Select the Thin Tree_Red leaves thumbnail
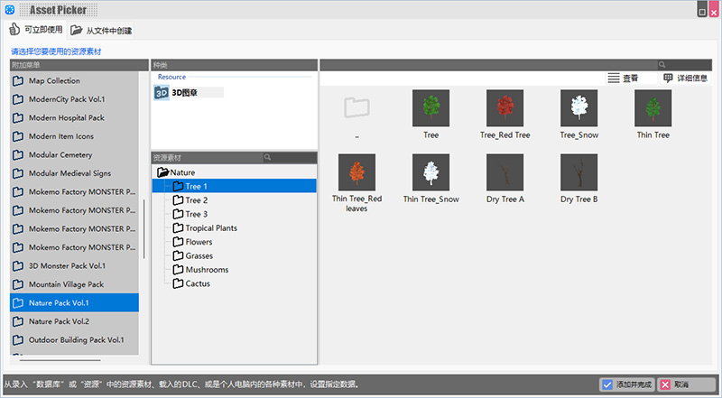 pyautogui.click(x=356, y=171)
